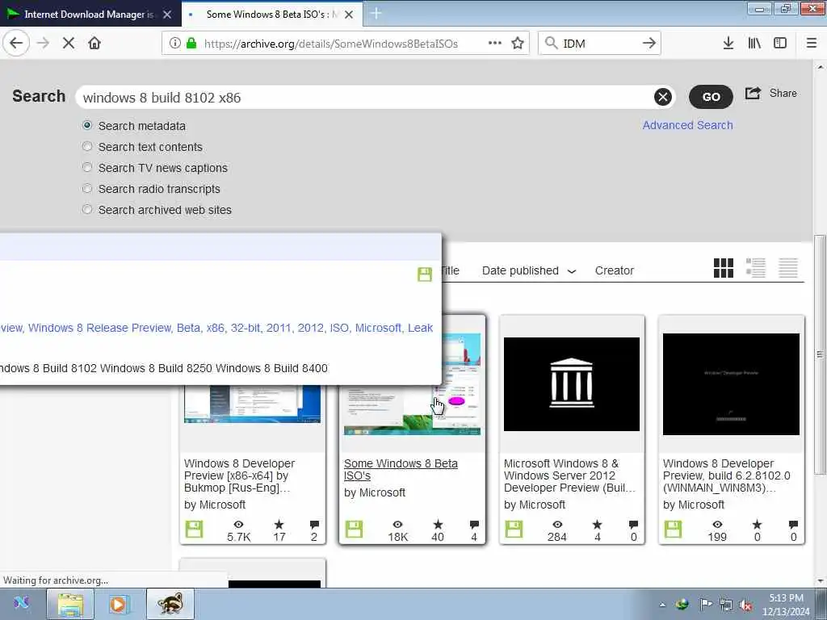The height and width of the screenshot is (620, 827).
Task: Toggle the Firefox sidebar view
Action: [780, 44]
